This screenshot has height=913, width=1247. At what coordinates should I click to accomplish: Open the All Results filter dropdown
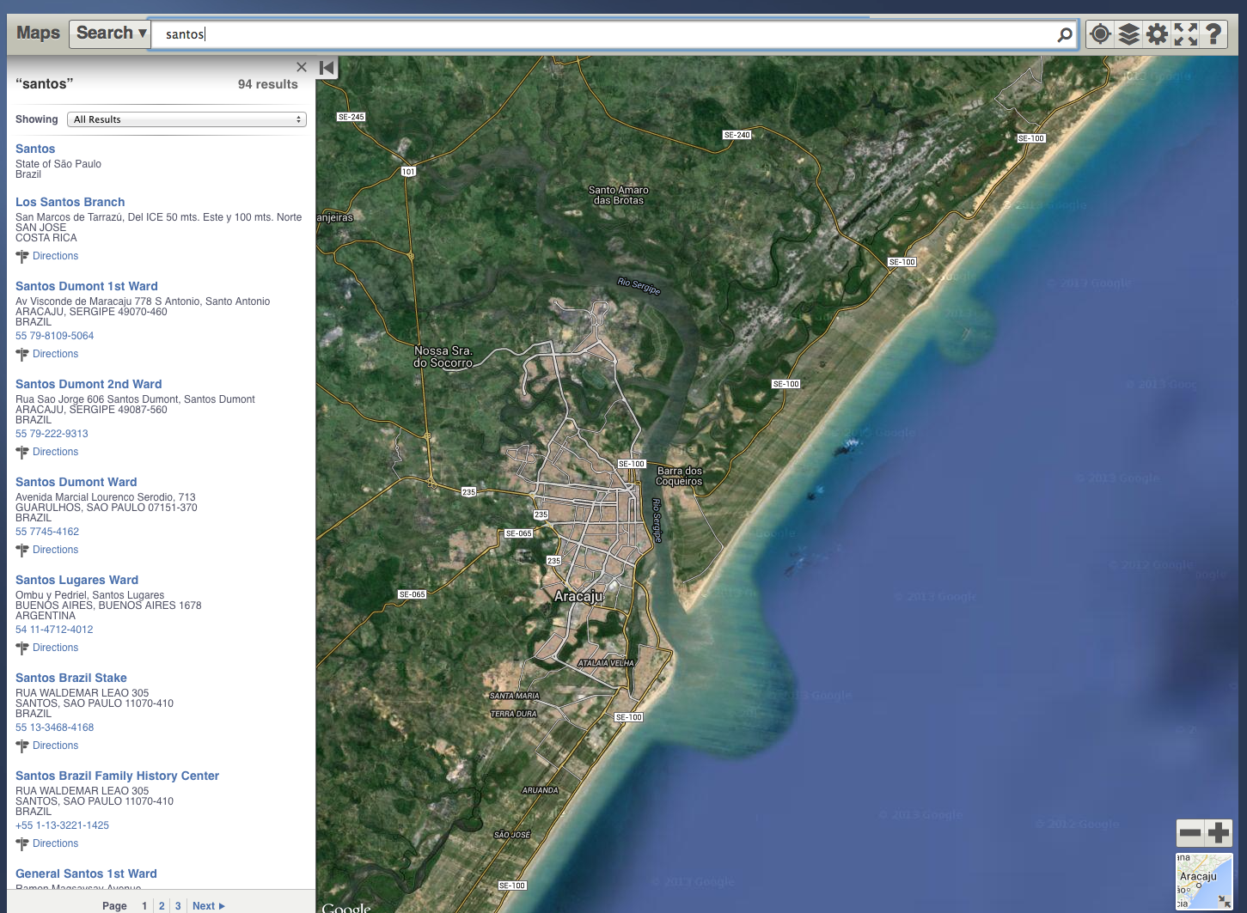186,119
